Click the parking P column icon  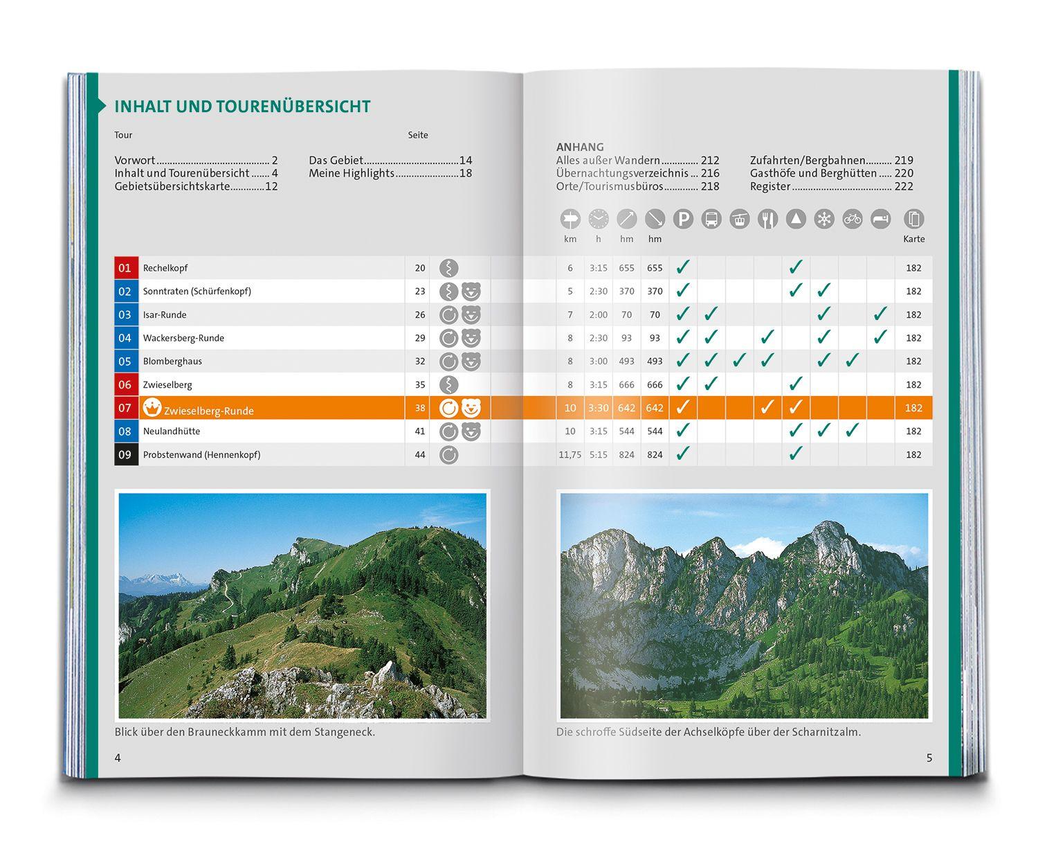(683, 220)
